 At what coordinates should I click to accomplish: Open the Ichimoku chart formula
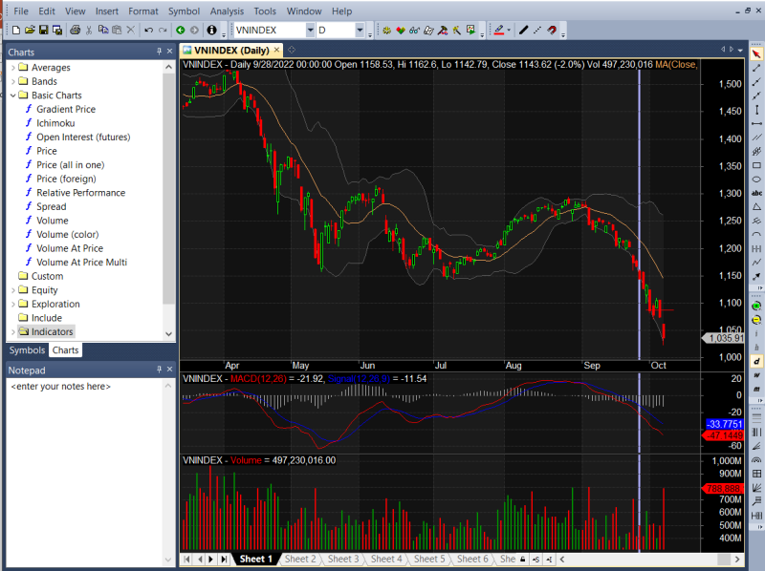pyautogui.click(x=55, y=123)
